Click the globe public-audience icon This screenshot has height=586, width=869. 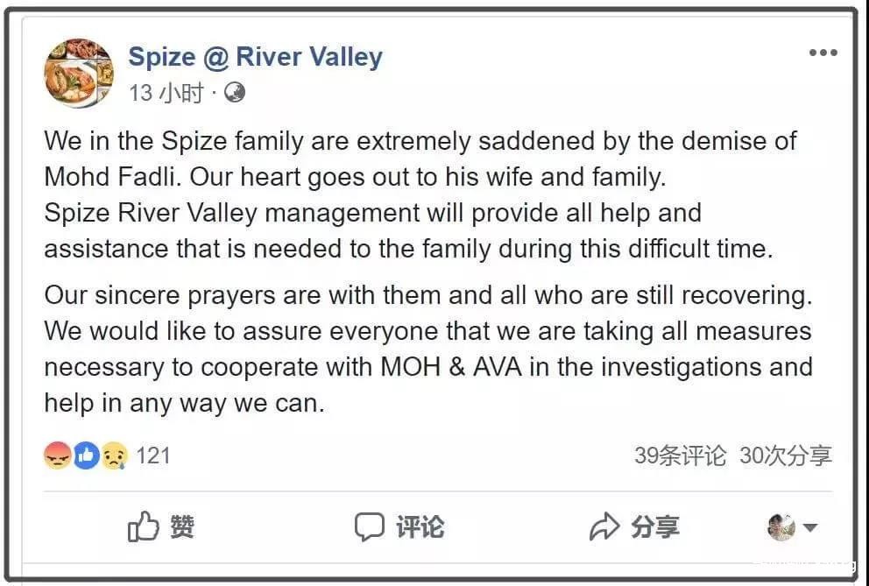coord(235,92)
